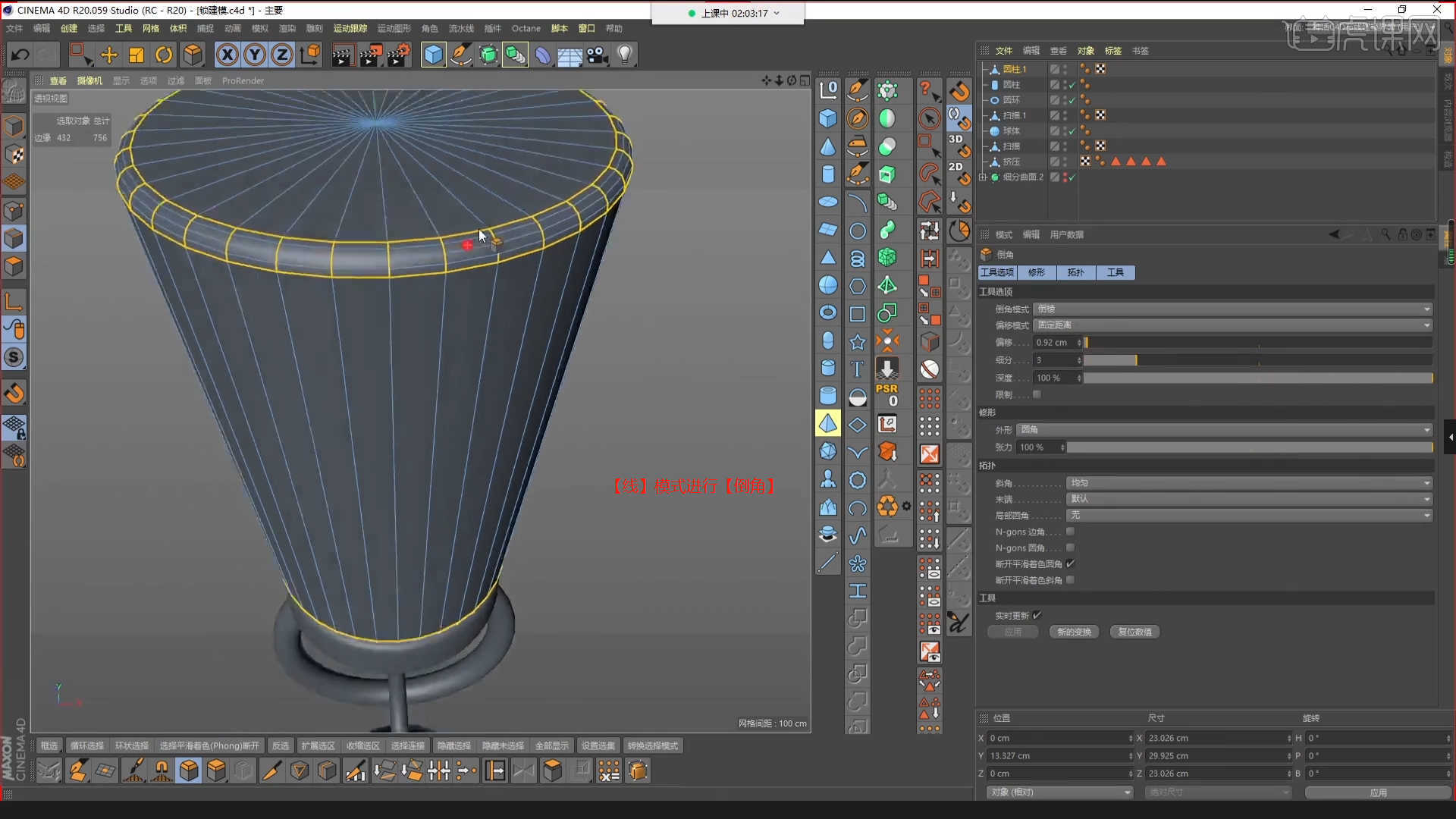The height and width of the screenshot is (819, 1456).
Task: Open the Octane menu
Action: (x=526, y=28)
